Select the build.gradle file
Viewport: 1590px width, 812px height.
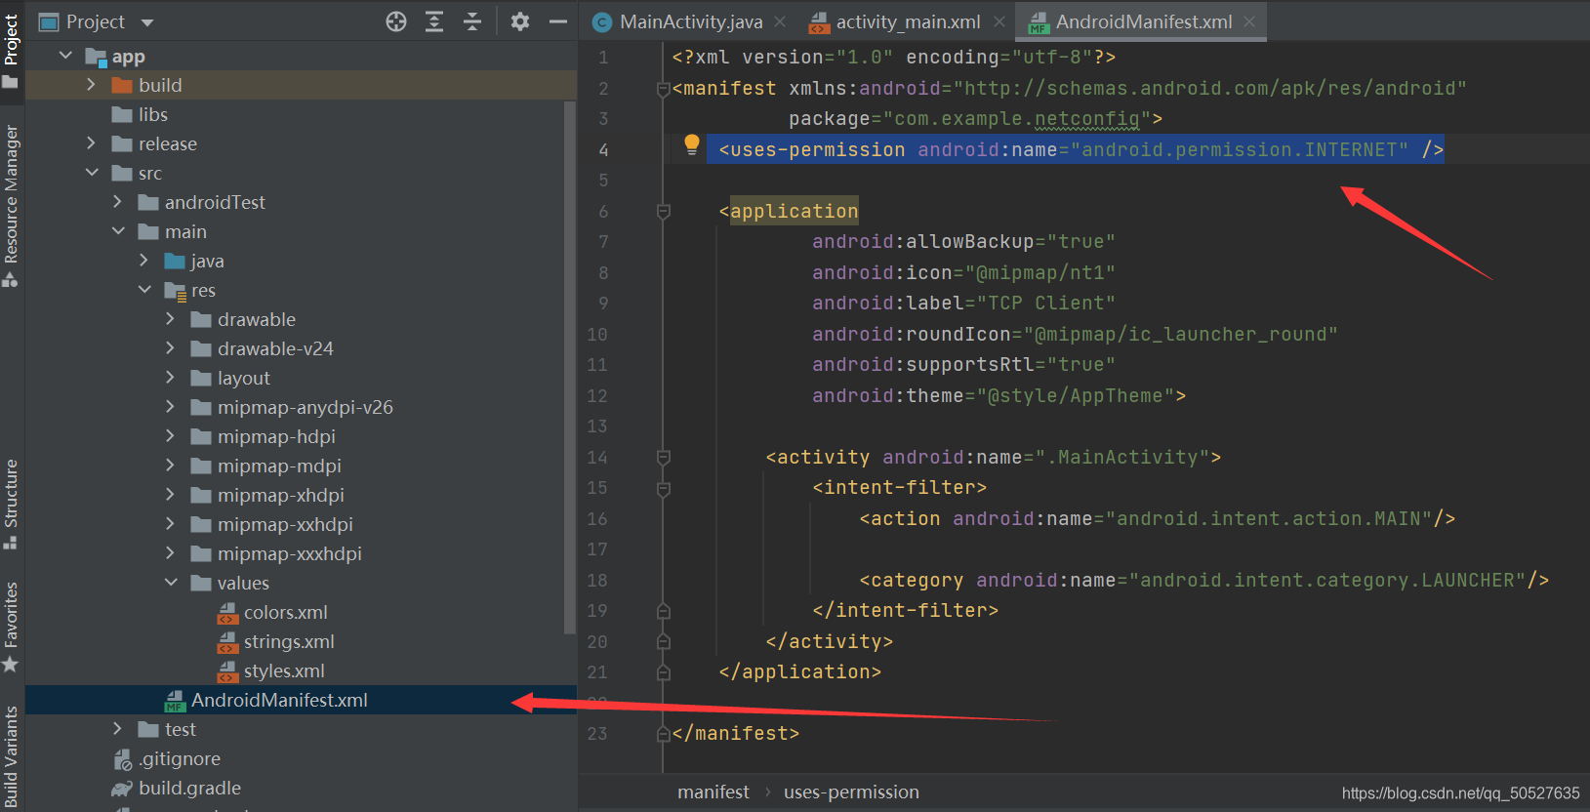[x=189, y=788]
